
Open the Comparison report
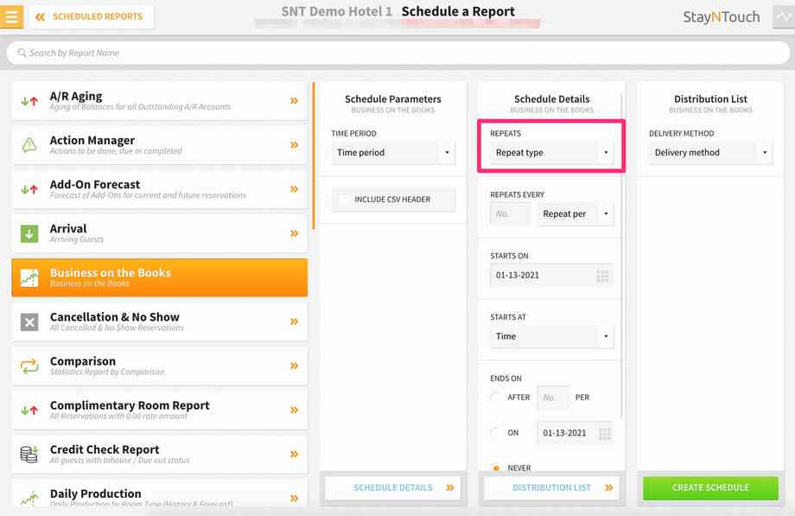point(160,366)
